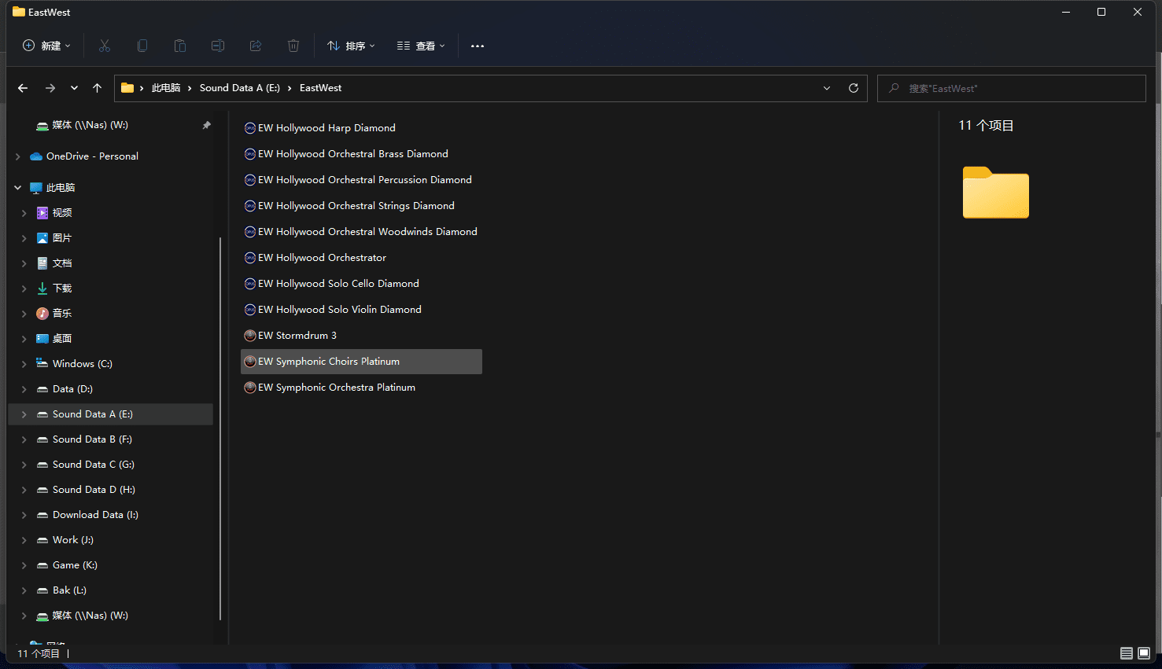Viewport: 1162px width, 669px height.
Task: Switch to large thumbnails view layout
Action: point(1144,653)
